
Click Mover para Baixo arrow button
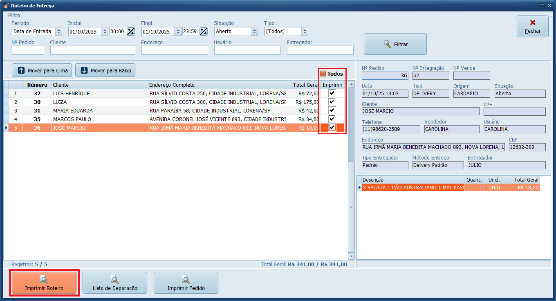coord(105,70)
